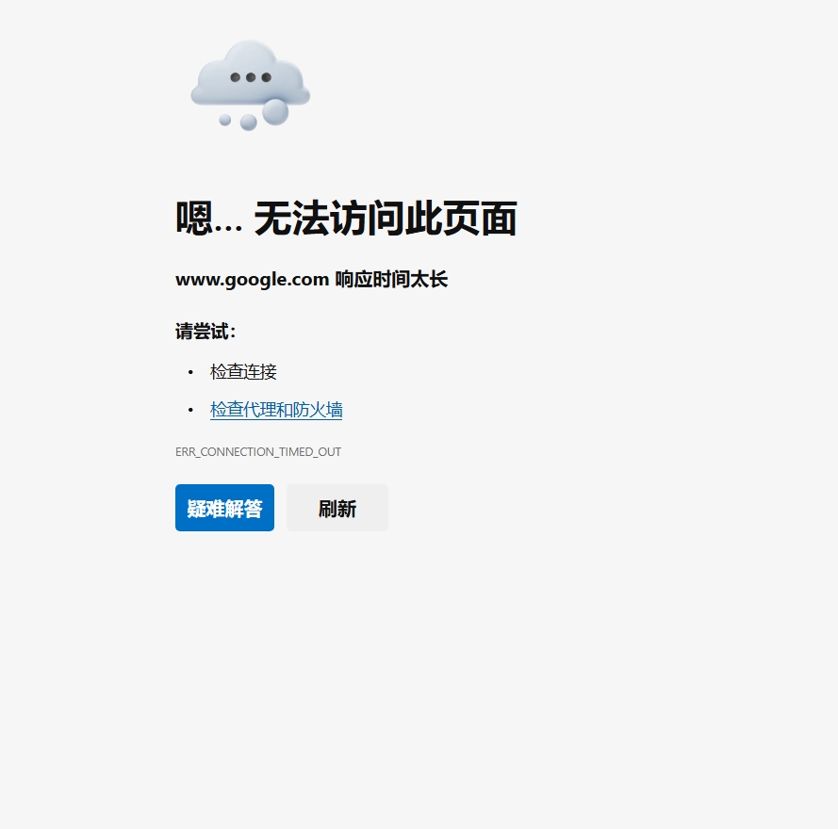The width and height of the screenshot is (838, 829).
Task: Click the 请尝试 label
Action: [x=205, y=332]
